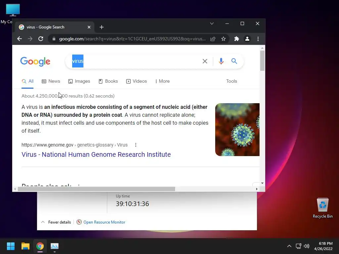This screenshot has height=254, width=339.
Task: Click the magnifier search button
Action: (x=234, y=61)
